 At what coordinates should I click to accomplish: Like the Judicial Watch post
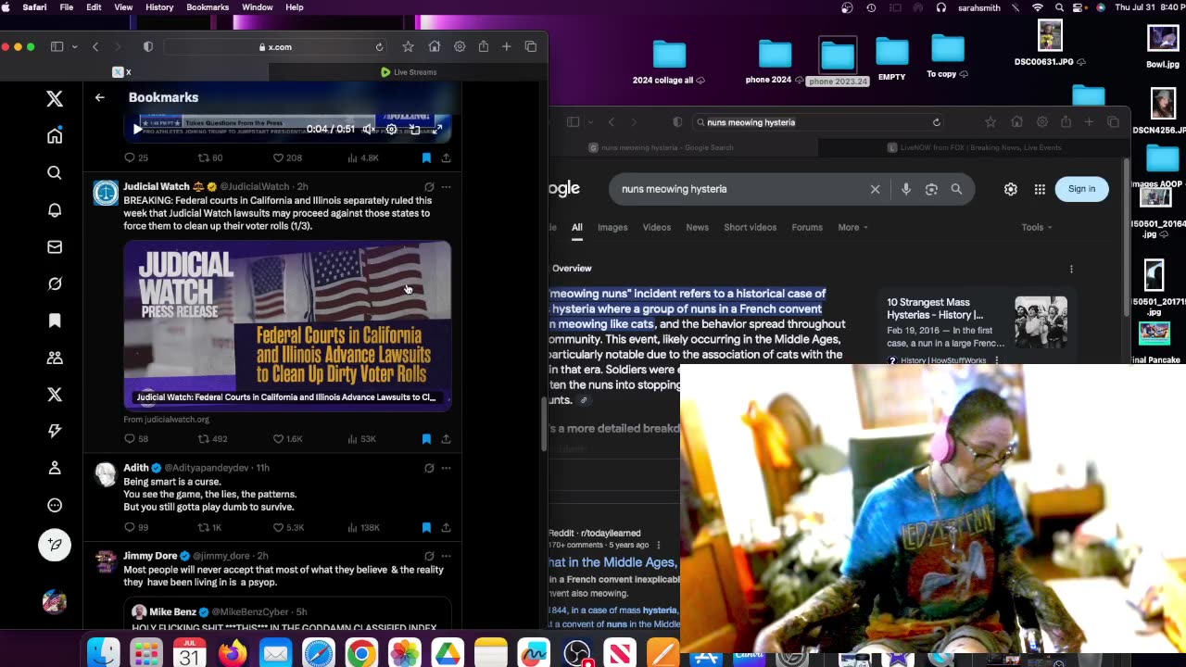click(287, 439)
